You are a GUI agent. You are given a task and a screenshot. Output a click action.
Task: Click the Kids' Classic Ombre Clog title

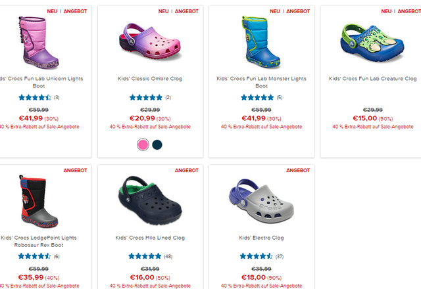(x=150, y=79)
